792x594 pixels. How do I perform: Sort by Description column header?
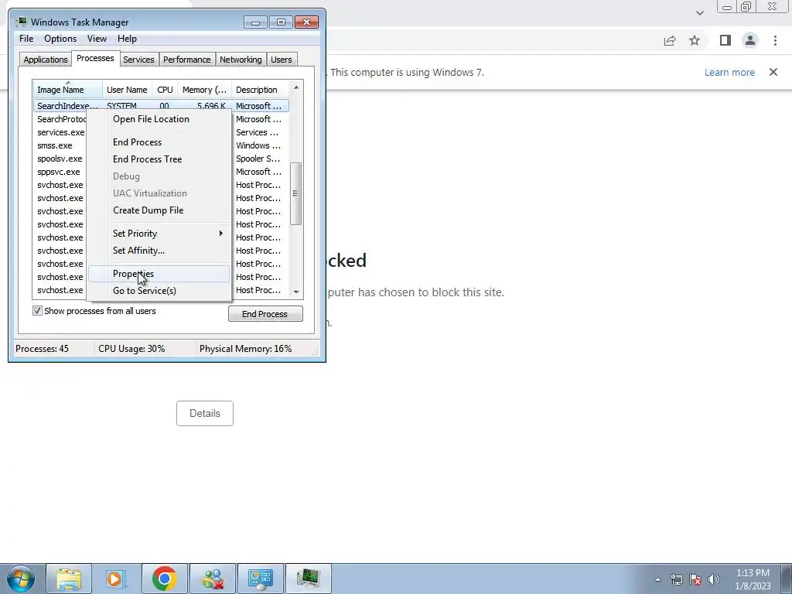click(x=260, y=90)
